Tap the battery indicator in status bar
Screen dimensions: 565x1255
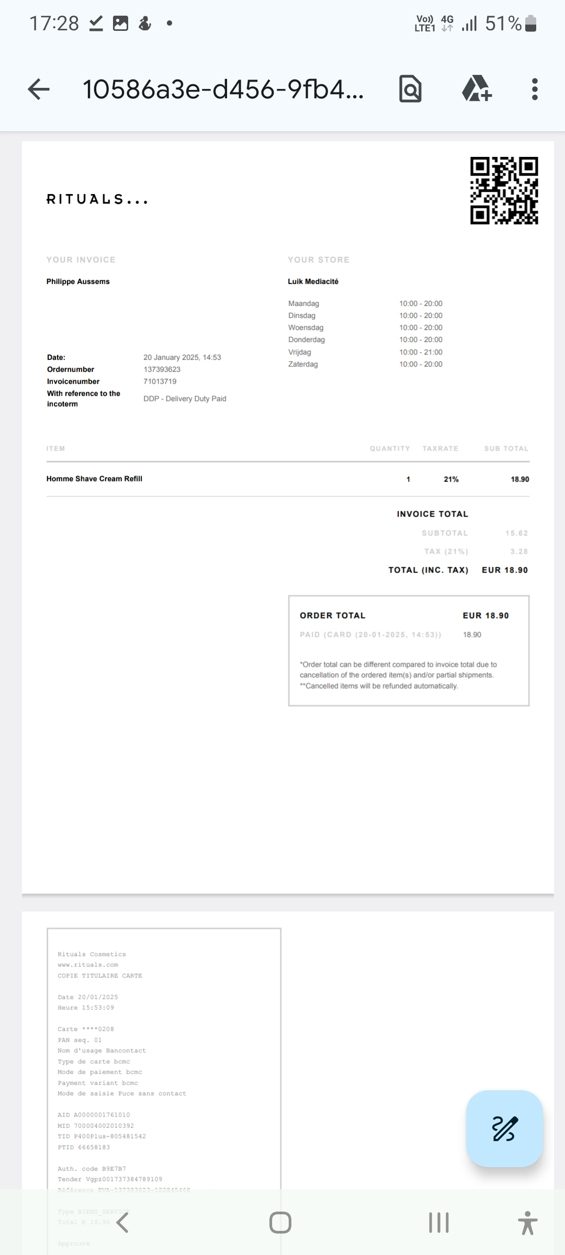pyautogui.click(x=530, y=24)
